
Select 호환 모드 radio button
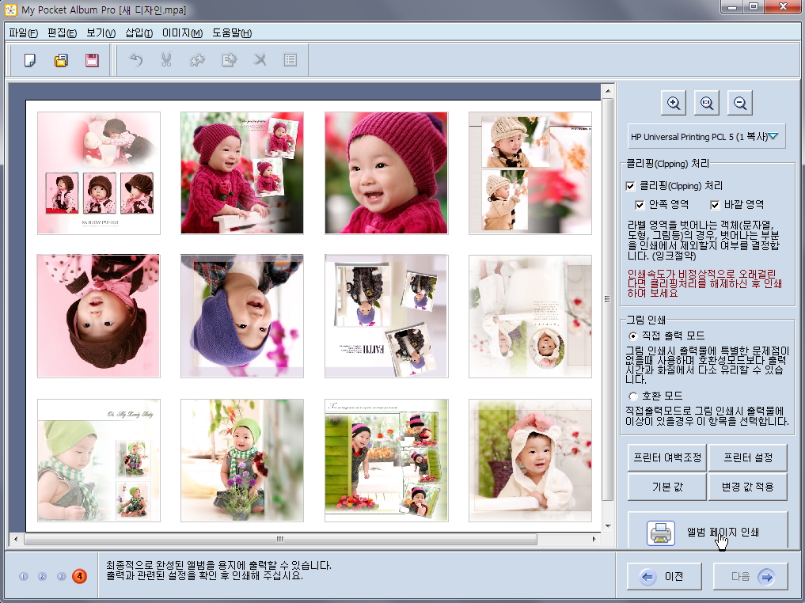(633, 396)
